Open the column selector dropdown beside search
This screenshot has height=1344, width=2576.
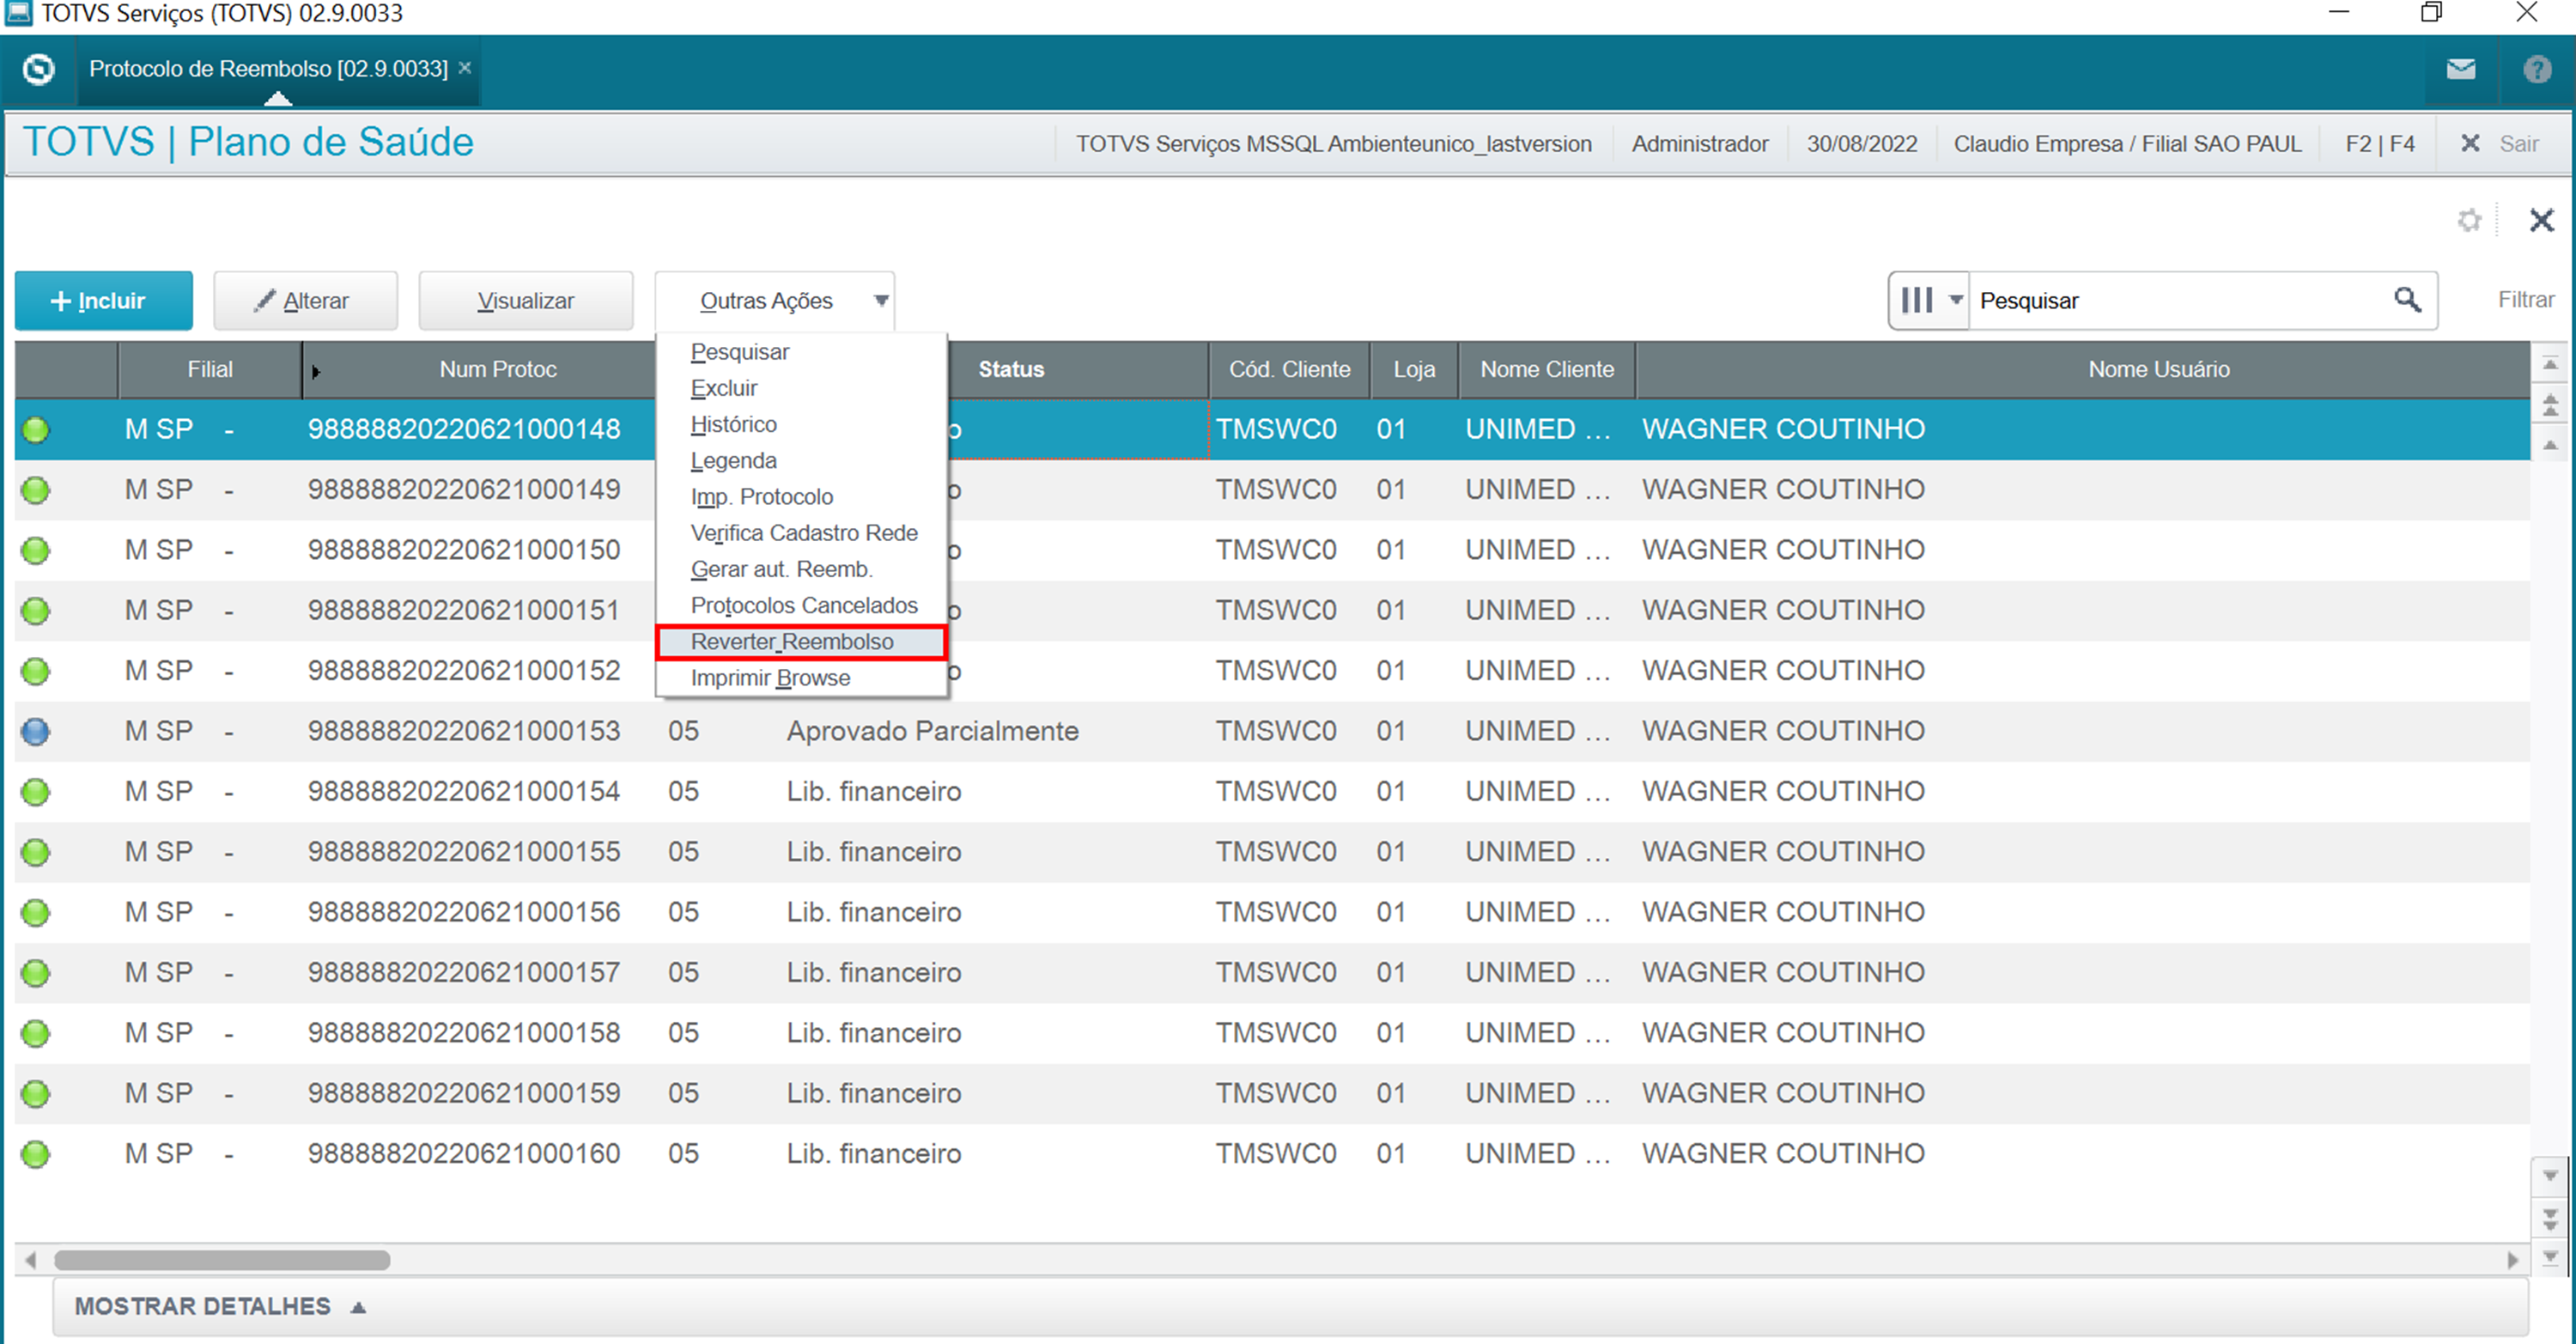[1930, 300]
